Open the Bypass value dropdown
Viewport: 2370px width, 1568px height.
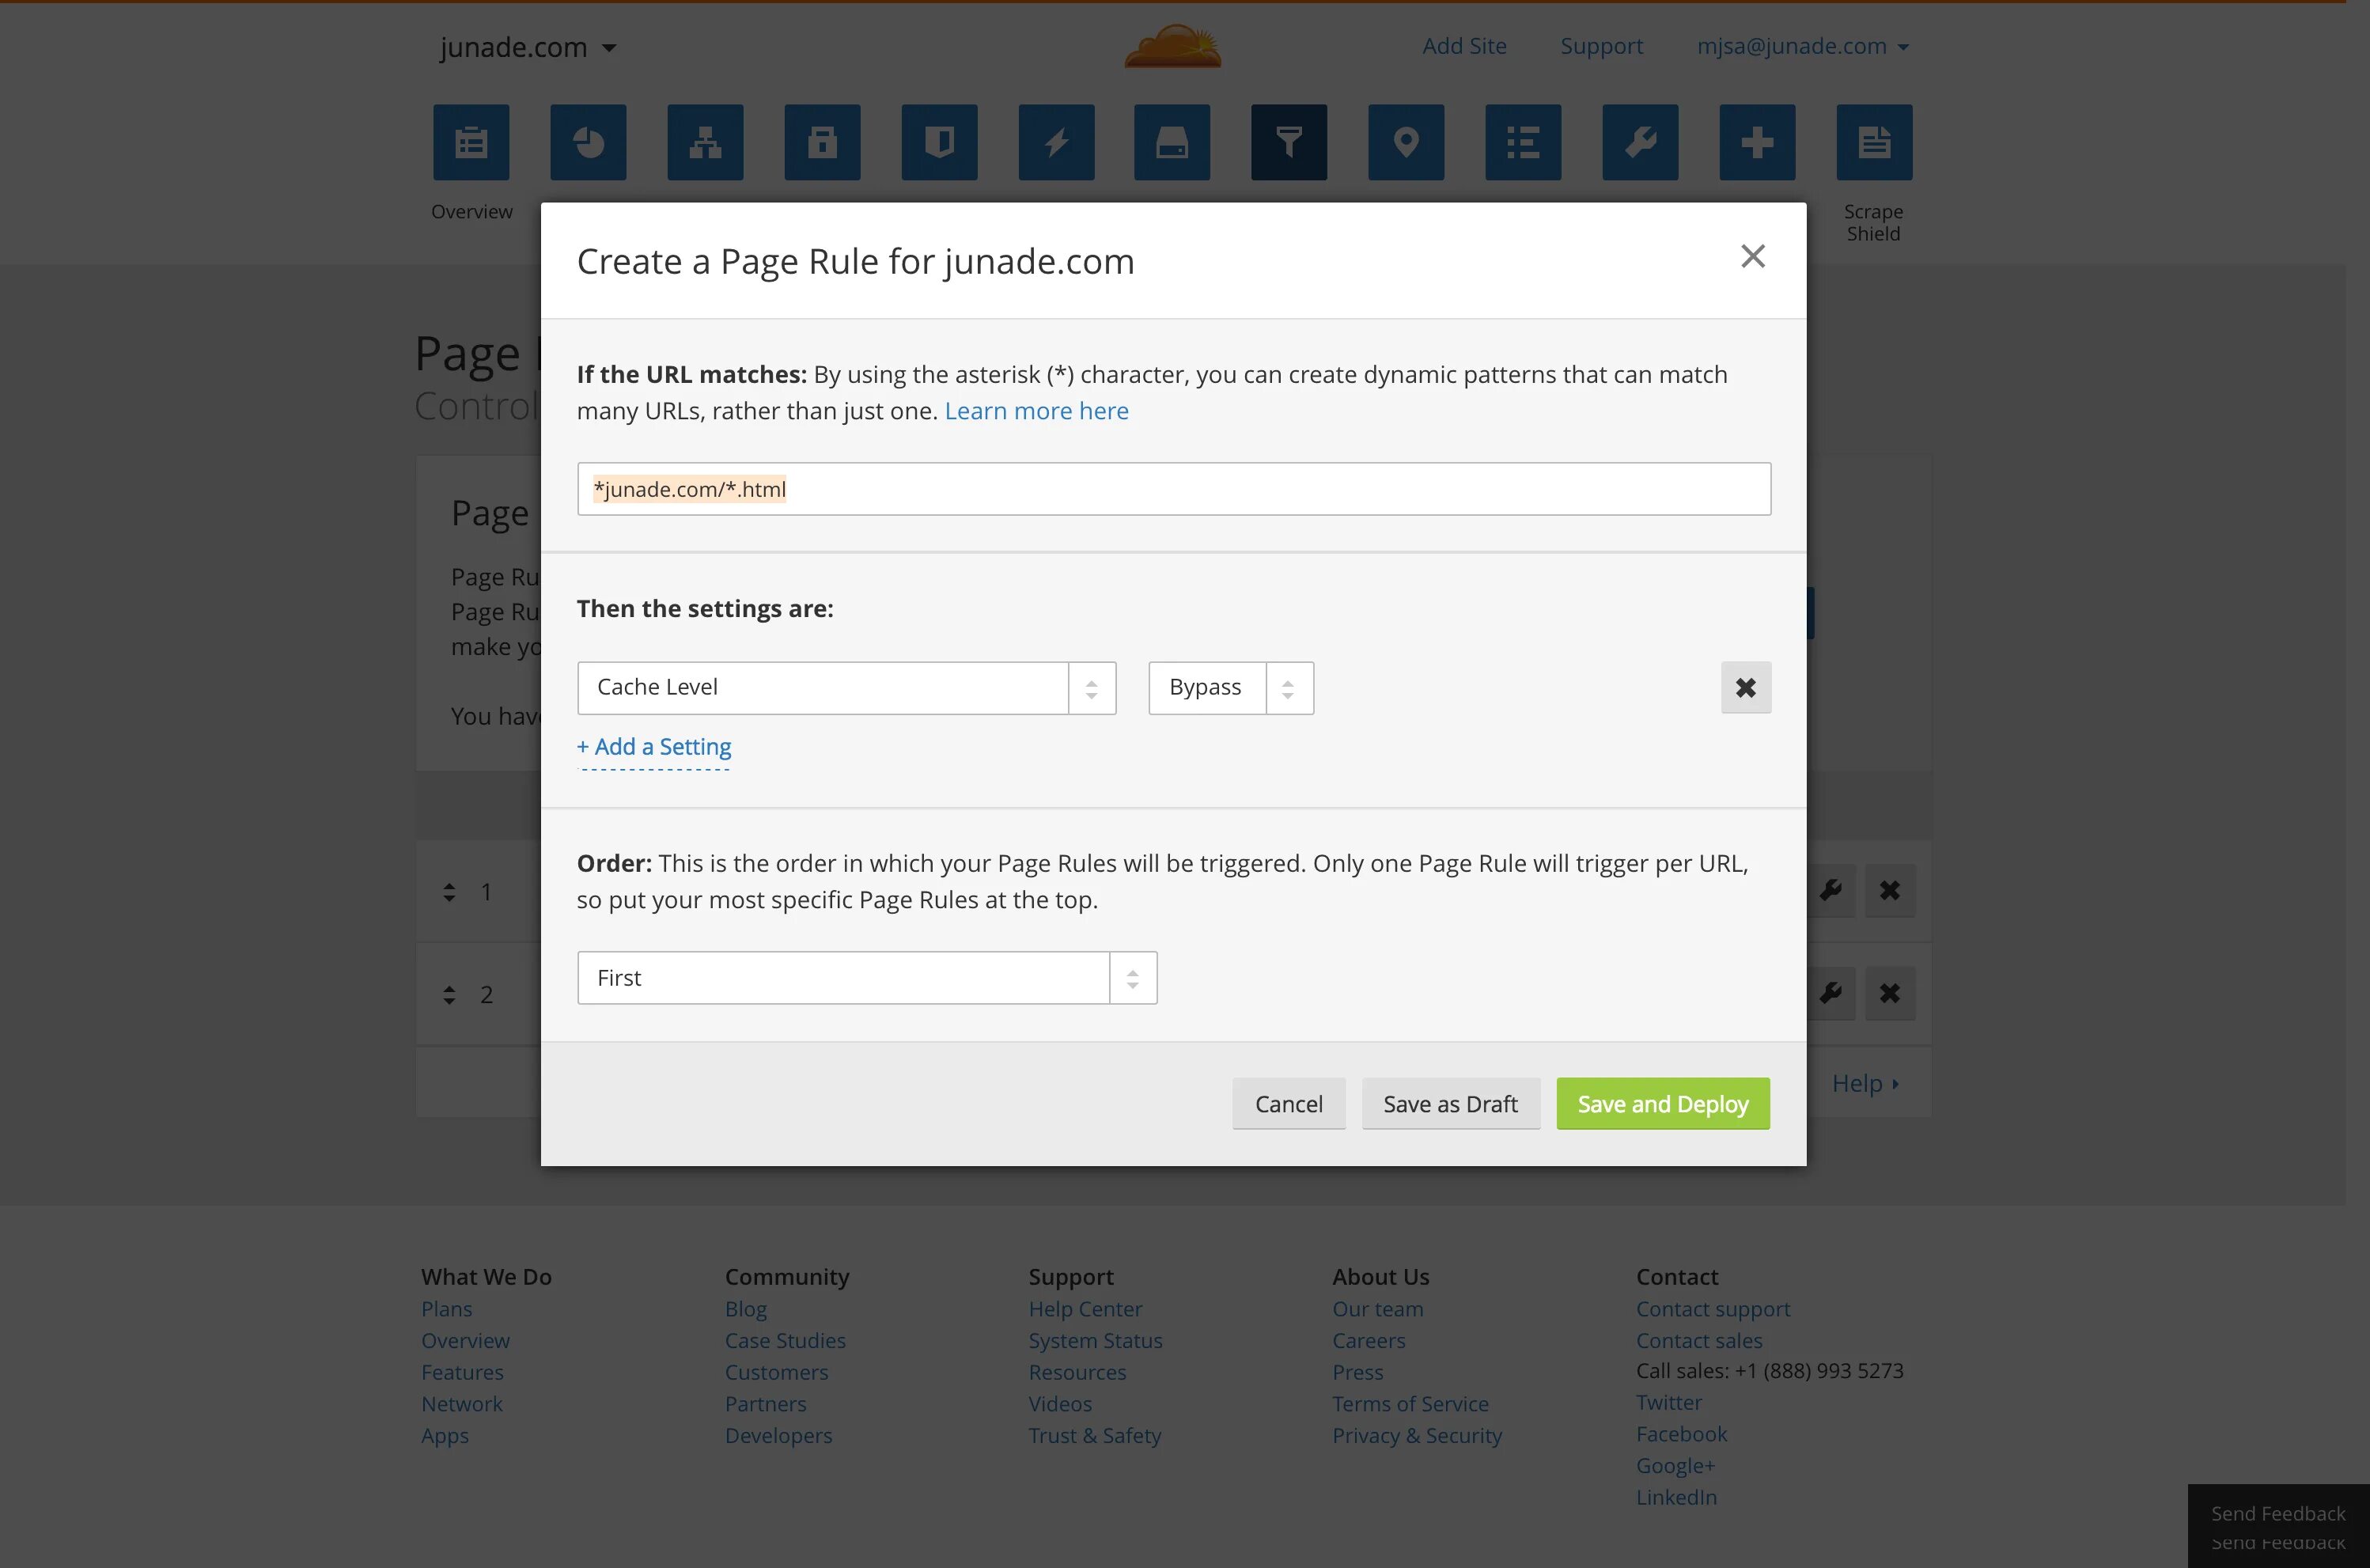tap(1230, 688)
